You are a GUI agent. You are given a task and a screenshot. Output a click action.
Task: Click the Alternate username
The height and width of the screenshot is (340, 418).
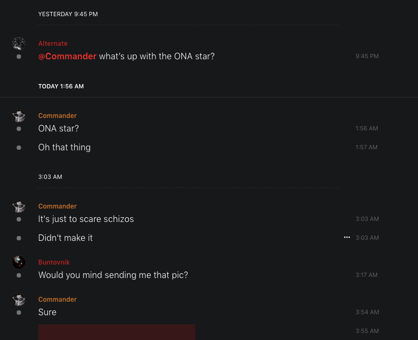pos(53,44)
